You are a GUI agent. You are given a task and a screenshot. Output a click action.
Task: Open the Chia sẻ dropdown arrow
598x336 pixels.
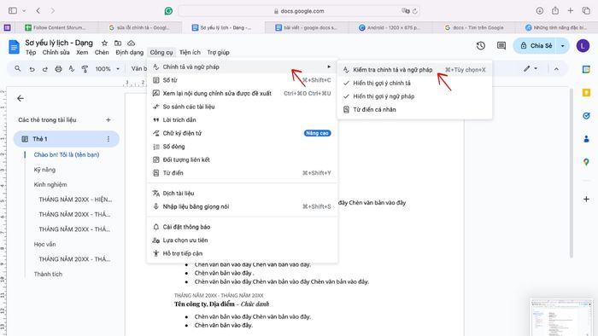point(563,46)
